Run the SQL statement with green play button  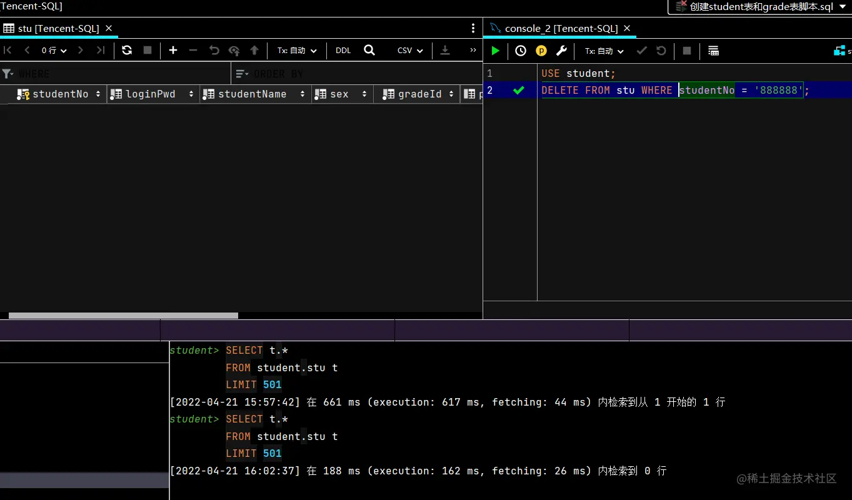pyautogui.click(x=496, y=51)
